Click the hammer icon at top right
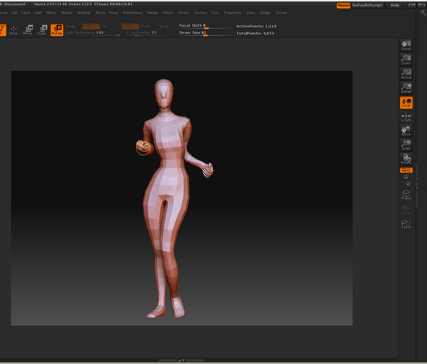This screenshot has height=364, width=427. click(x=423, y=12)
